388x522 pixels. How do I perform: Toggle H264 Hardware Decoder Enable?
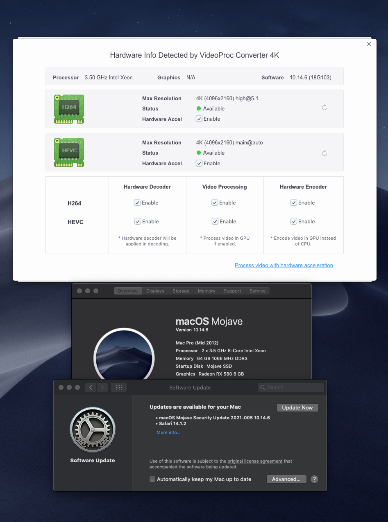click(137, 202)
